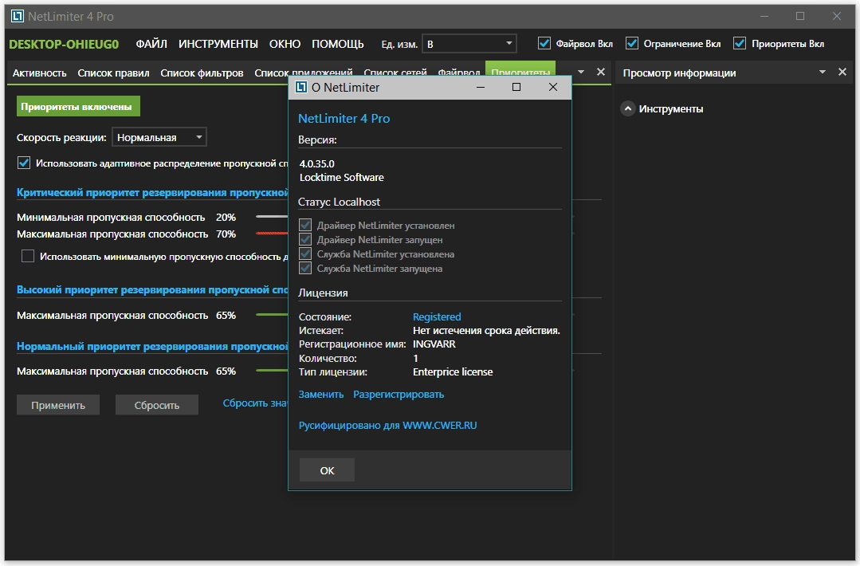Click Служба NetLimiter установлена checkbox

[x=305, y=254]
